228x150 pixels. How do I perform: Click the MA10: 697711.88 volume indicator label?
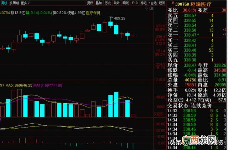point(48,85)
